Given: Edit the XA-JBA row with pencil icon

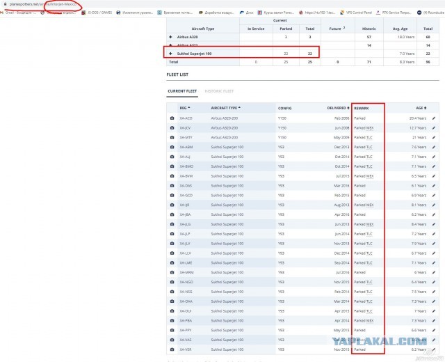Looking at the screenshot, I should [x=434, y=214].
